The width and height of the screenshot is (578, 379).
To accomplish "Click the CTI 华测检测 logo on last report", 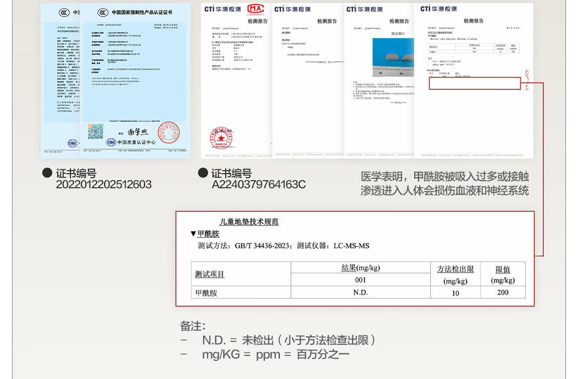I will click(x=438, y=9).
